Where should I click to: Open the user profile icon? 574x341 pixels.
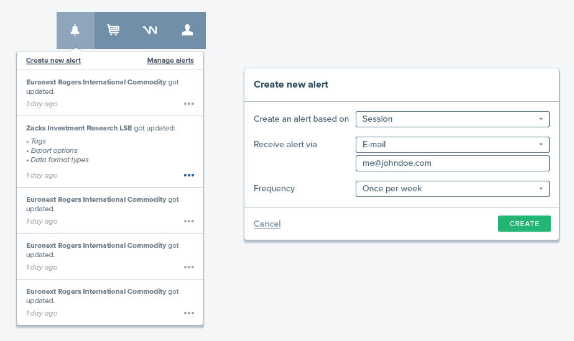pyautogui.click(x=187, y=30)
